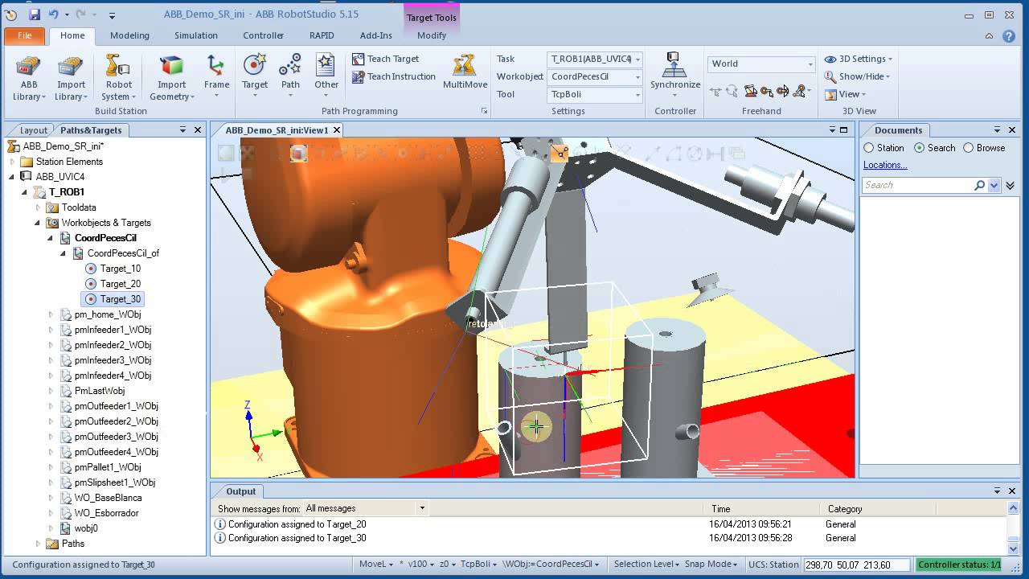Expand the Paths folder node
This screenshot has width=1029, height=579.
38,544
